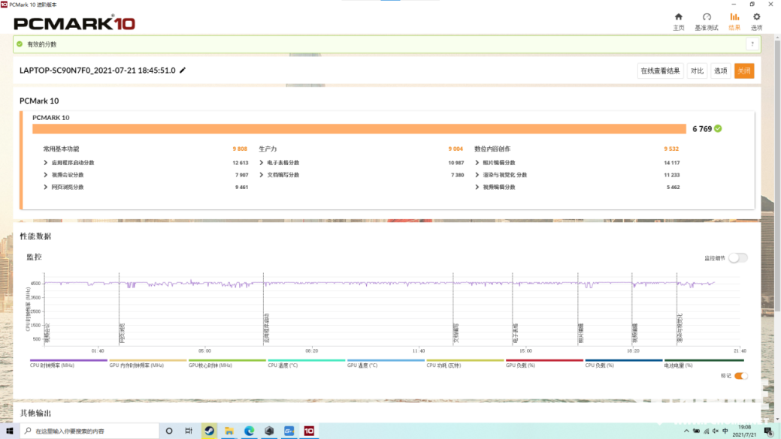Click the orange PCMARK 10 score bar
The image size is (781, 439).
359,129
